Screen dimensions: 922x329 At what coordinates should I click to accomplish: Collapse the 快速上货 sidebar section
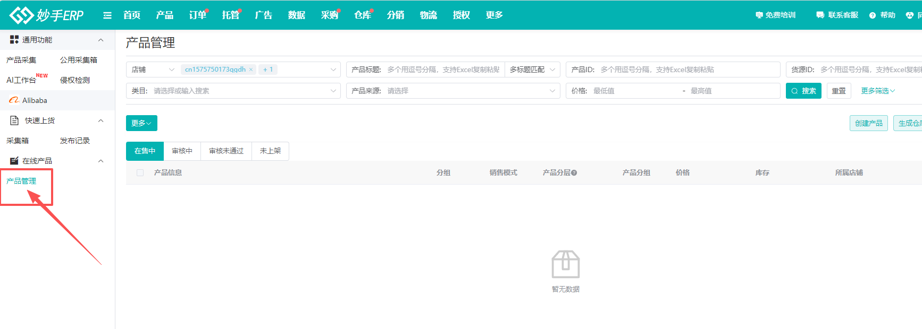pos(100,121)
